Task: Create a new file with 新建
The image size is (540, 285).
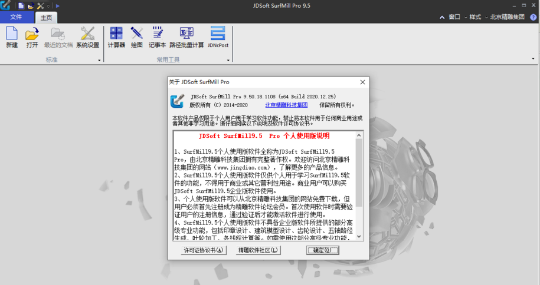Action: point(12,38)
